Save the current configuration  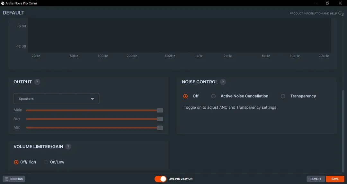pyautogui.click(x=335, y=179)
